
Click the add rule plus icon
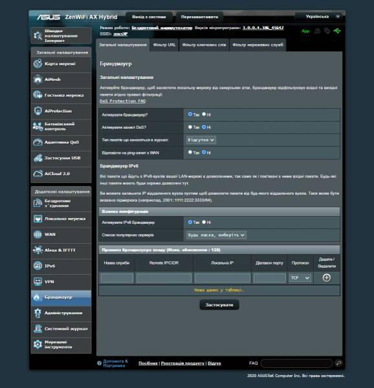[x=327, y=277]
